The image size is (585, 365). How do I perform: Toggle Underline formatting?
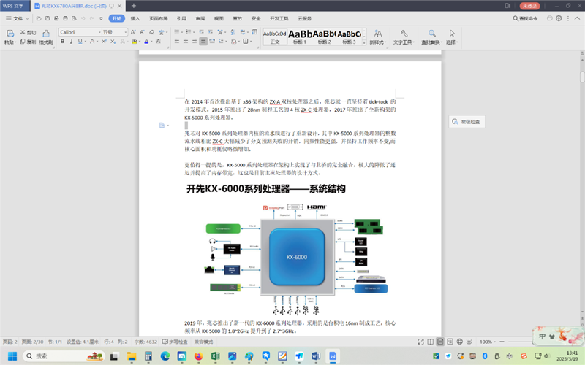[x=80, y=42]
